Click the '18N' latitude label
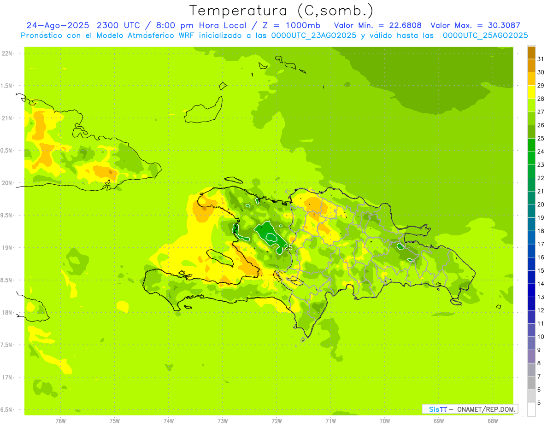553x427 pixels. 8,312
